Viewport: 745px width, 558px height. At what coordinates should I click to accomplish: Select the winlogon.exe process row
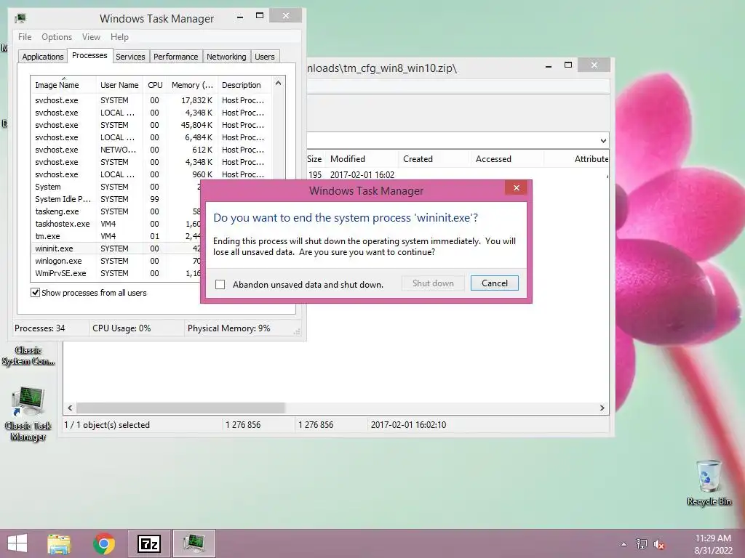point(116,261)
